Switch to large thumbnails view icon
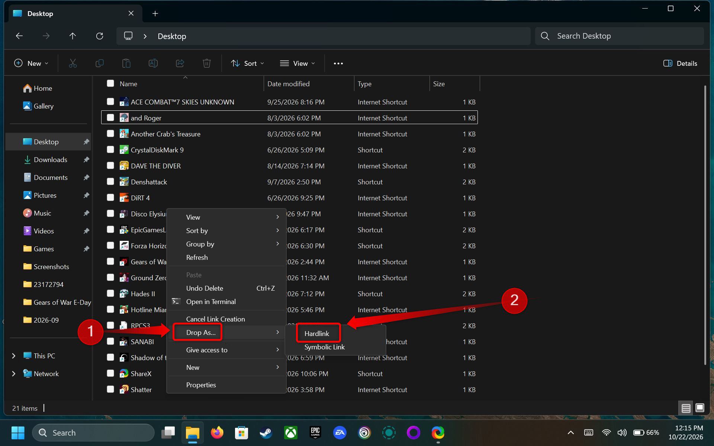The image size is (714, 446). pyautogui.click(x=700, y=408)
